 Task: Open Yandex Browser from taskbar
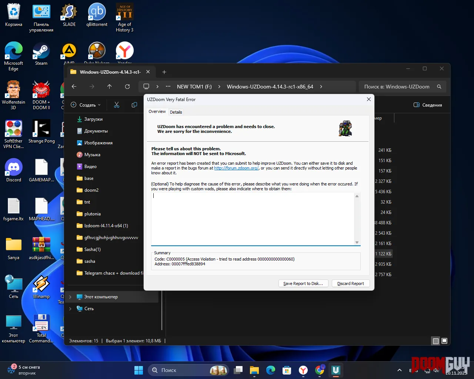tap(303, 370)
